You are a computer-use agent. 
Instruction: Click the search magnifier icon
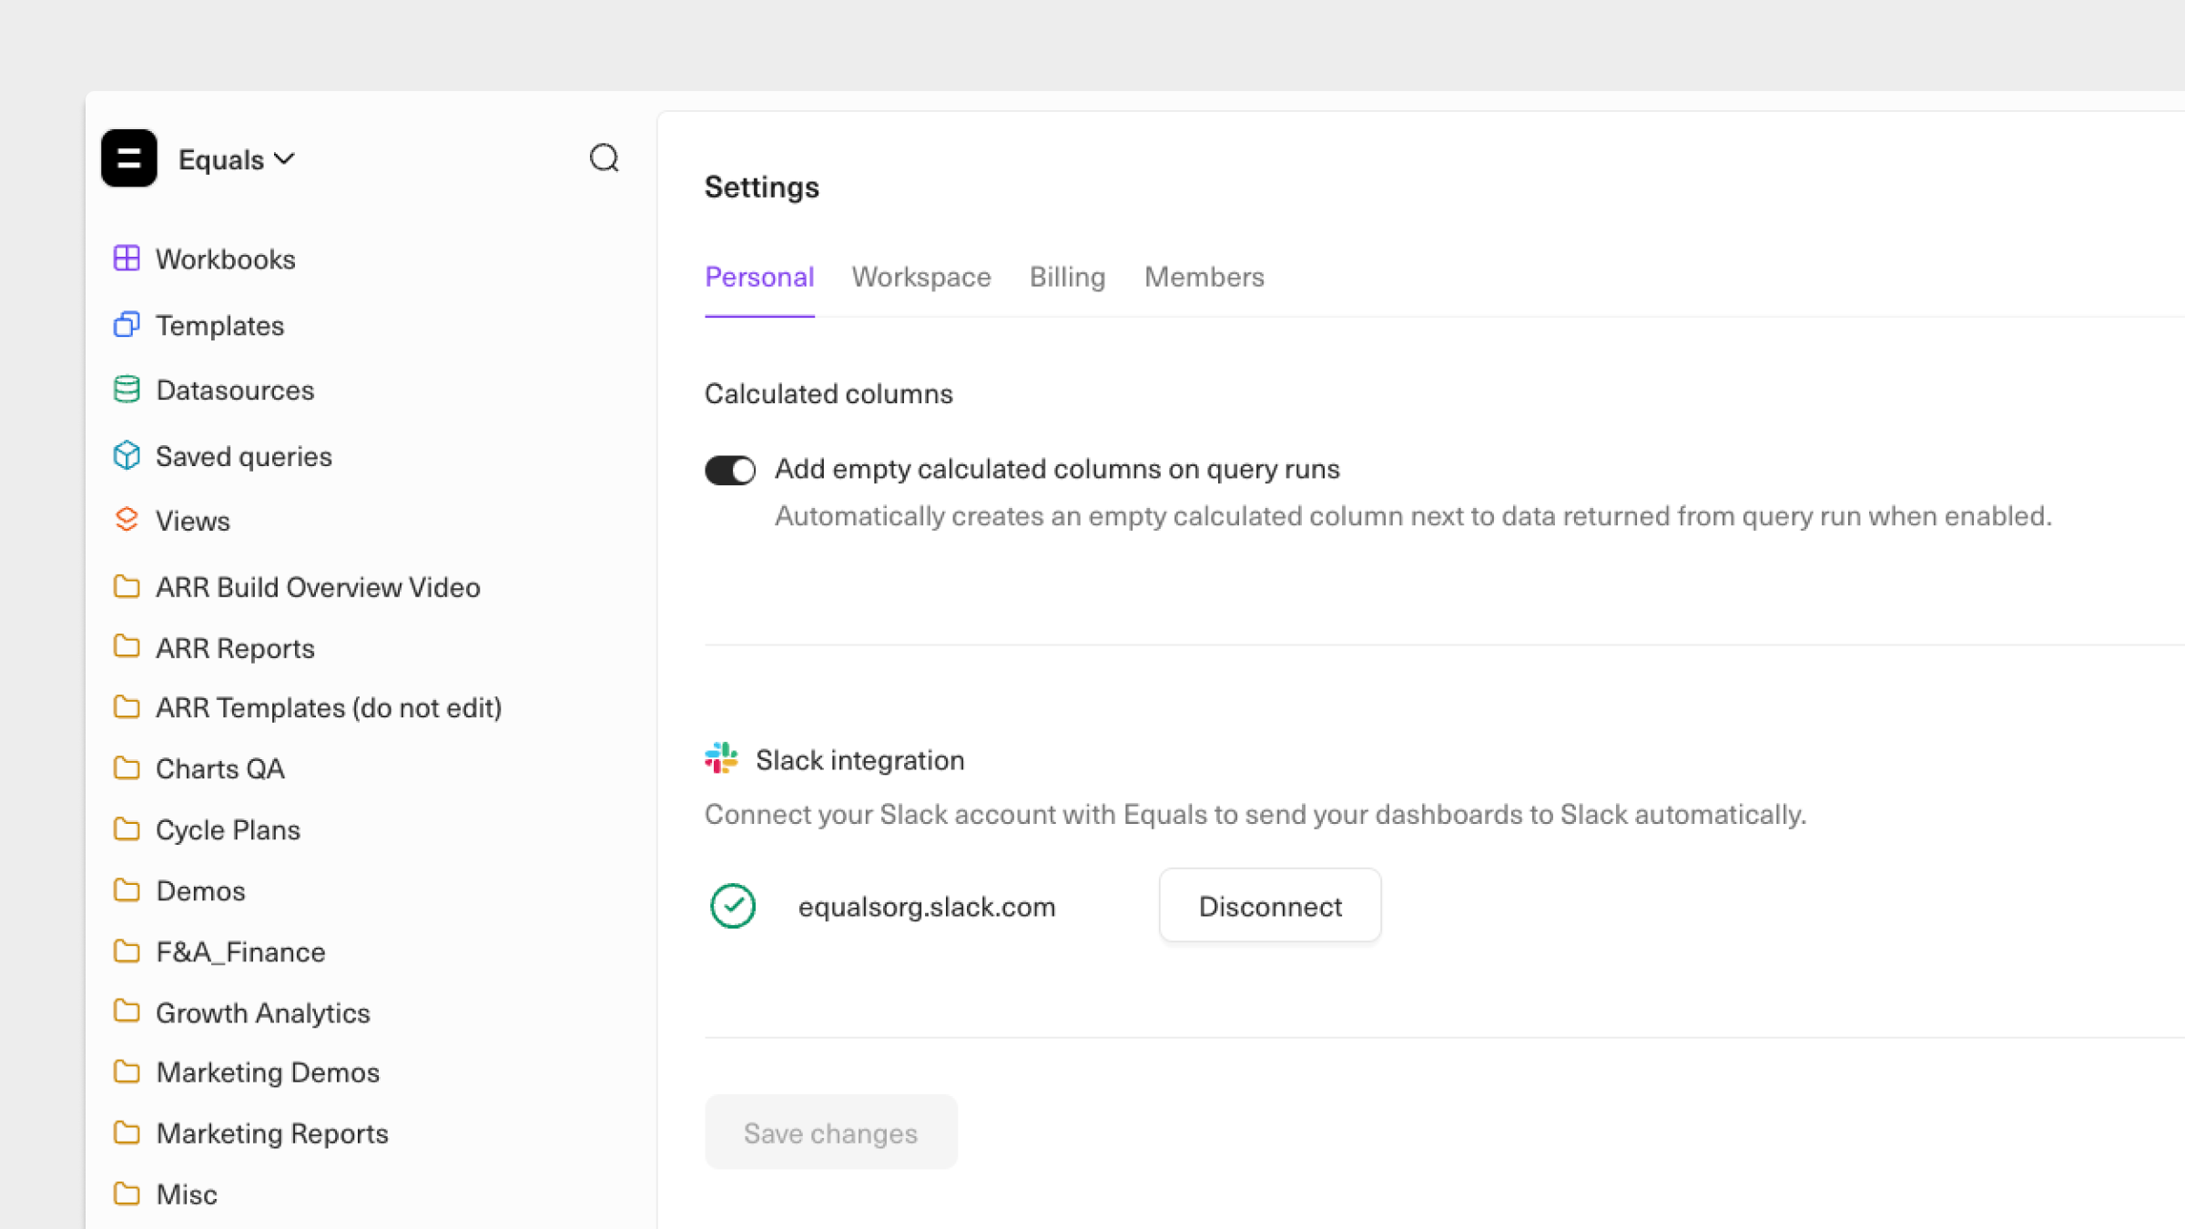click(x=604, y=158)
